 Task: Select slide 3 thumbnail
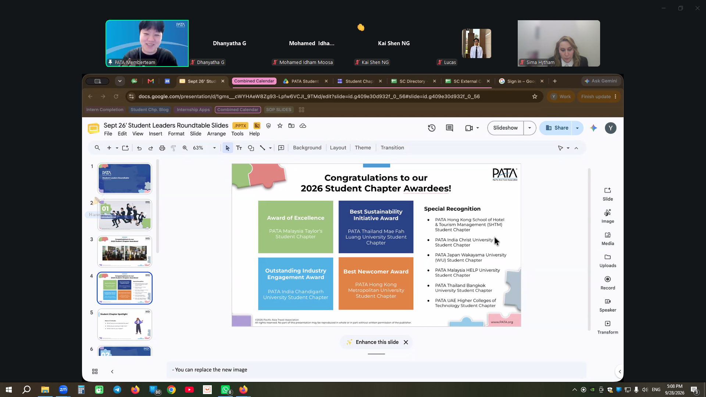coord(125,251)
